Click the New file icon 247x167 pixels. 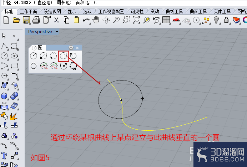tap(6, 20)
